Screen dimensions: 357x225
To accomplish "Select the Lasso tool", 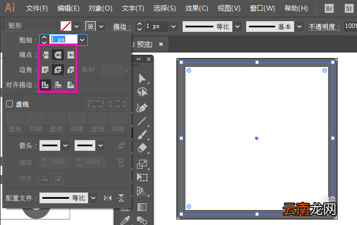I will (x=143, y=92).
